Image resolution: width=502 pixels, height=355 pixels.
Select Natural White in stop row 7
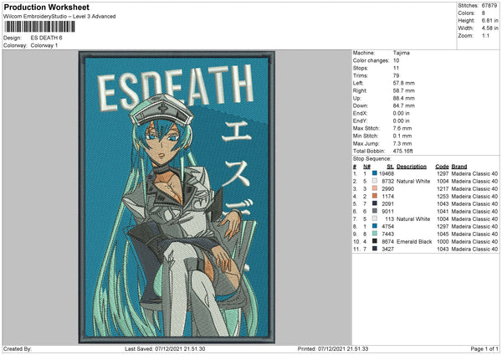[x=413, y=219]
